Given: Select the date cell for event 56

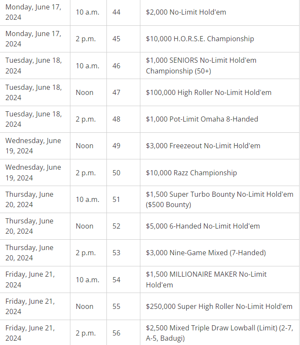Looking at the screenshot, I should [30, 333].
